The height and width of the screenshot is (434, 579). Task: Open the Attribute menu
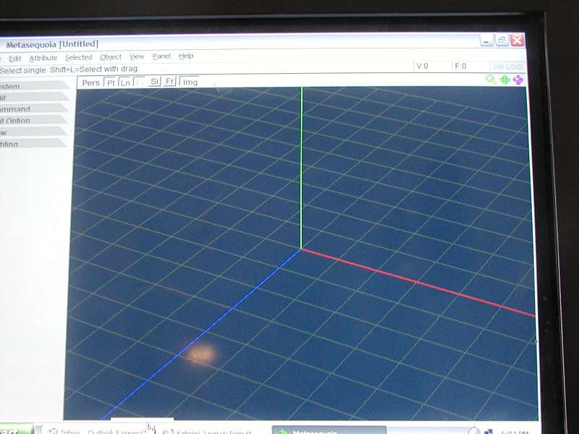pos(43,59)
